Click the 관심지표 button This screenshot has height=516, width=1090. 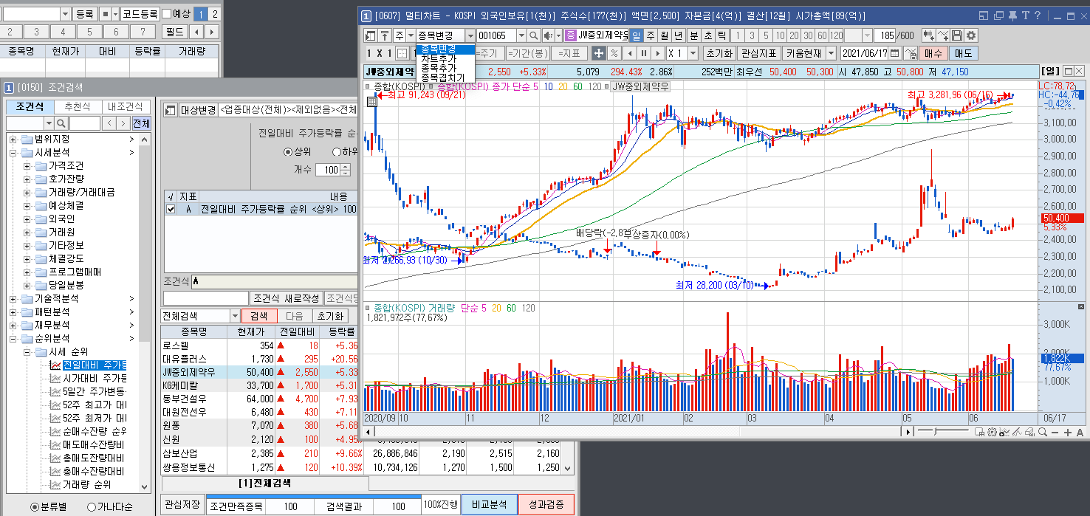tap(759, 53)
